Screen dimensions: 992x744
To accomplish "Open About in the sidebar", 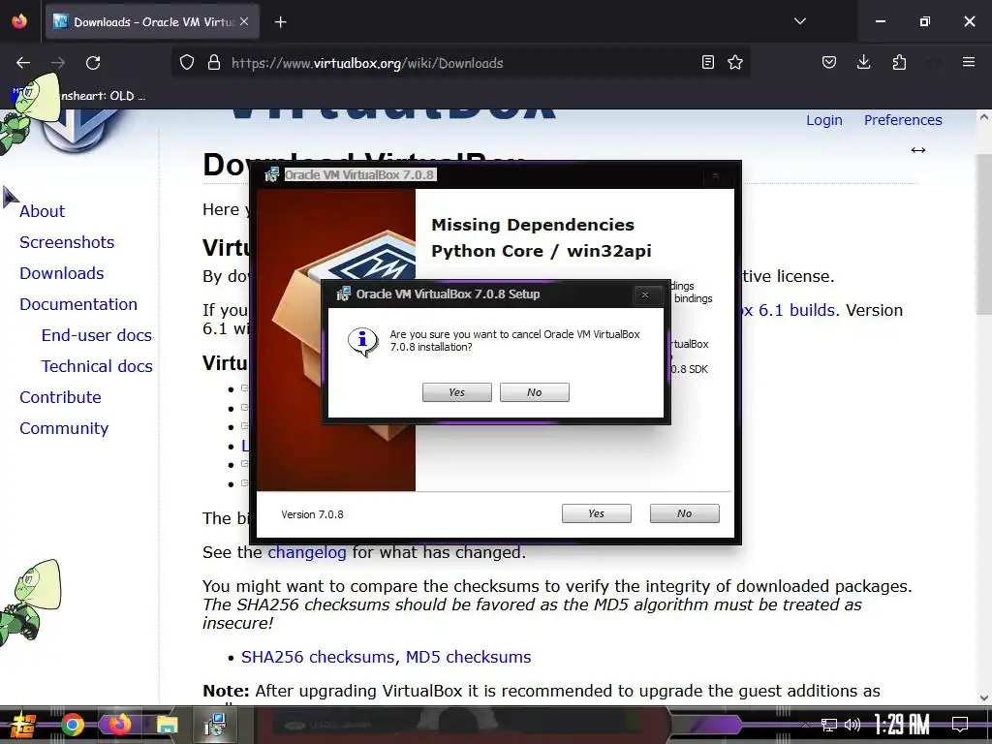I will pyautogui.click(x=43, y=211).
